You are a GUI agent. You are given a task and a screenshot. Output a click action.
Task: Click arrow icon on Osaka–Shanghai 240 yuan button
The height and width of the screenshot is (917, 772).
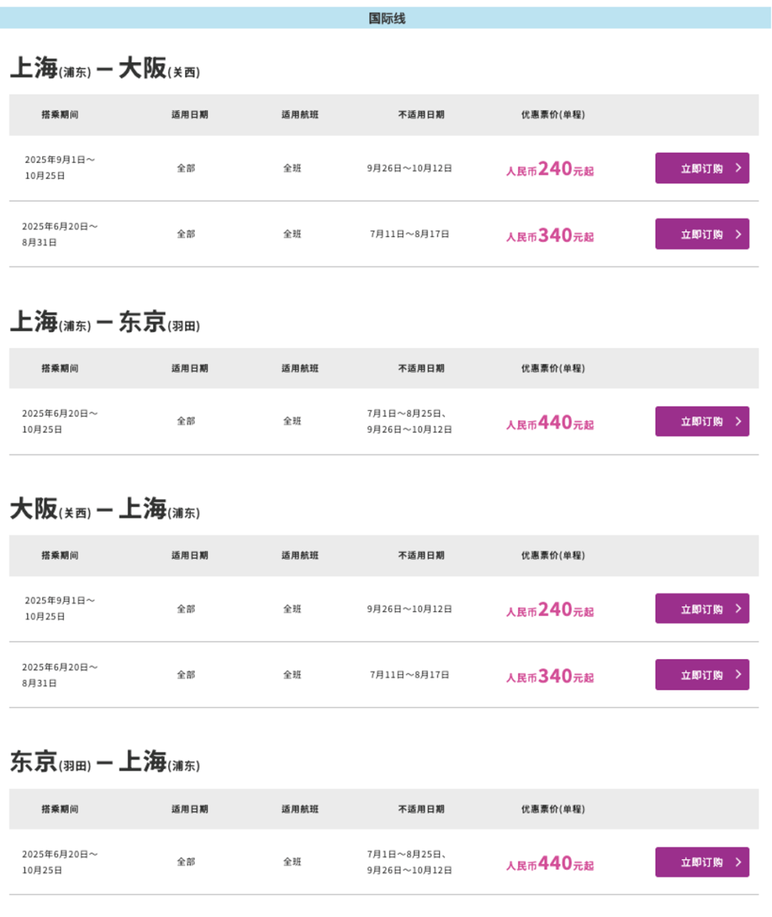tap(738, 609)
